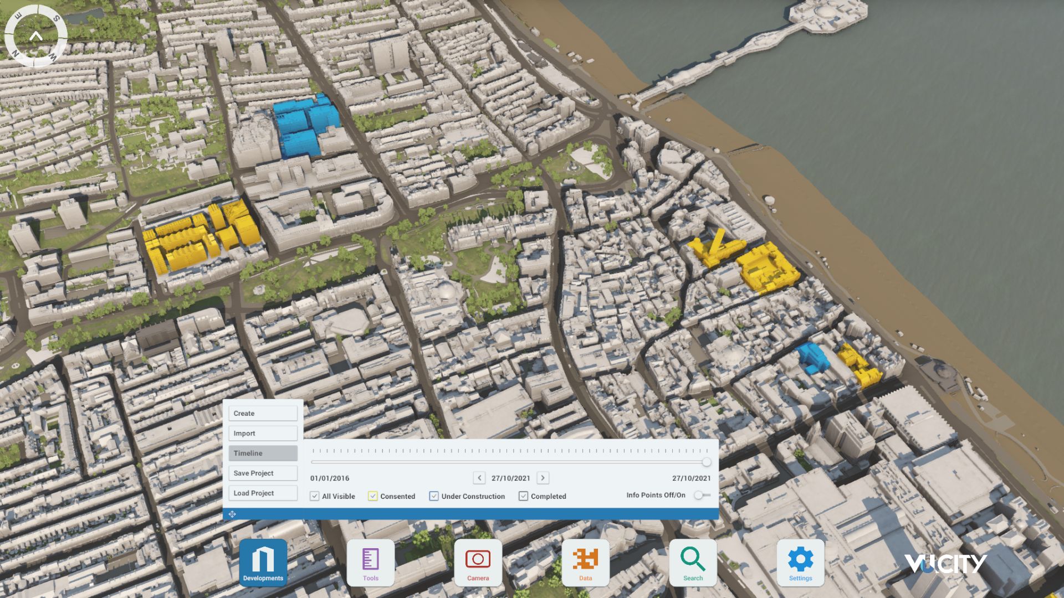The width and height of the screenshot is (1064, 598).
Task: Step timeline date forward with right chevron
Action: [x=543, y=478]
